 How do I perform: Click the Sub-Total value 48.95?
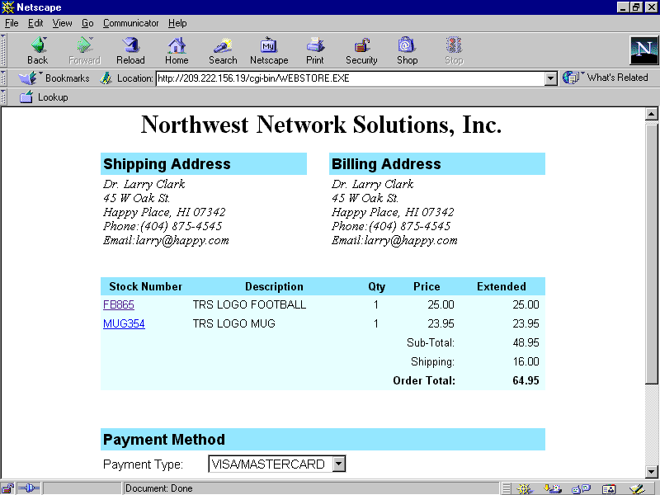tap(526, 342)
